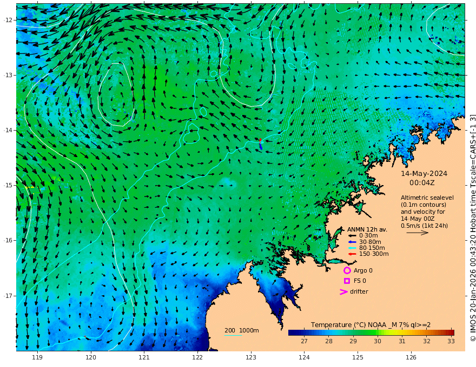This screenshot has width=476, height=367.
Task: Click the 'ANMN 12h av.' legend heading
Action: click(367, 229)
